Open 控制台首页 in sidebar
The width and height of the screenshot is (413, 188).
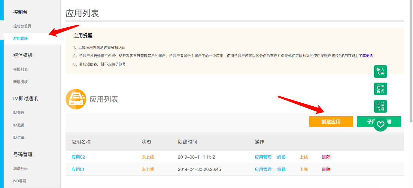22,26
